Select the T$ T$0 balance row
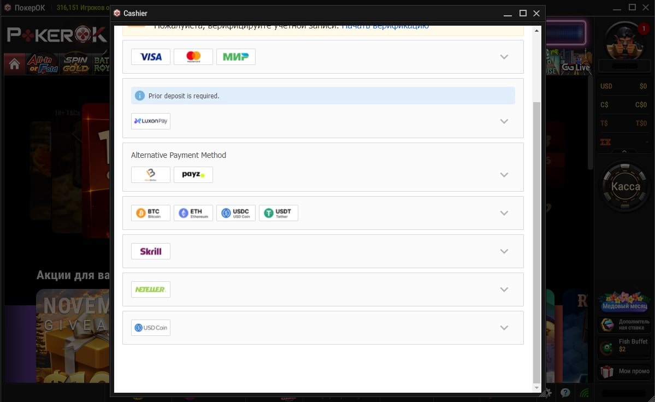This screenshot has width=655, height=402. click(x=623, y=123)
